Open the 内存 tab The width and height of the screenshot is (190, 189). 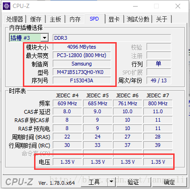click(75, 19)
